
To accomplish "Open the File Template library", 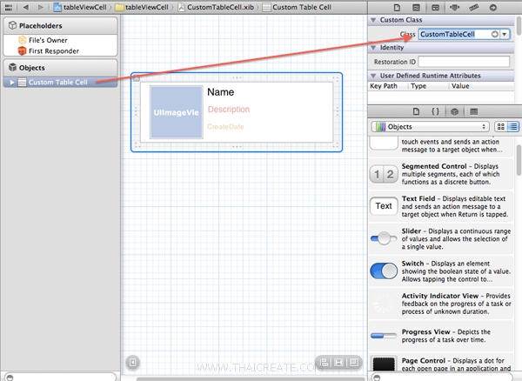I will (x=416, y=111).
